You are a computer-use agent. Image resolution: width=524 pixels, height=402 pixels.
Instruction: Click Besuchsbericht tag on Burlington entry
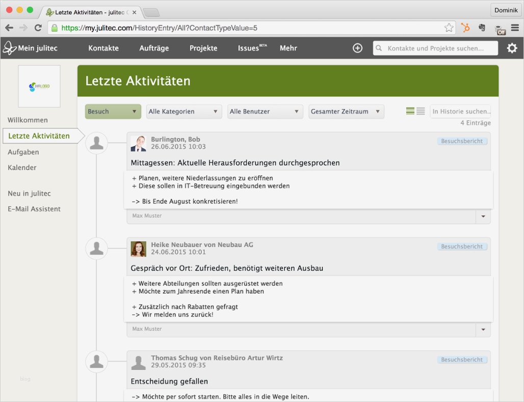462,141
